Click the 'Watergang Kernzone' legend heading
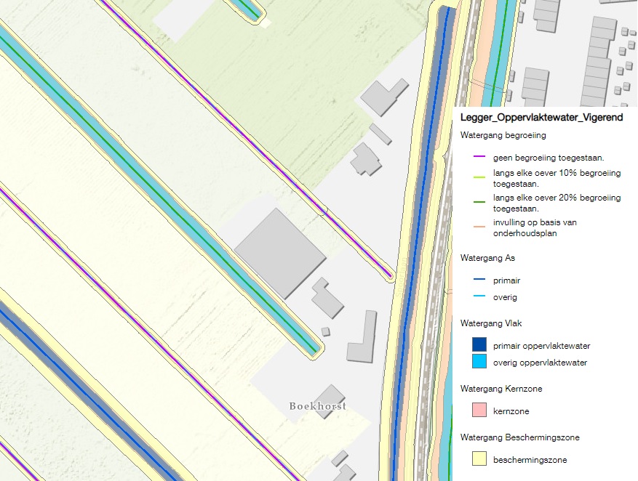Viewport: 638px width, 481px height. coord(501,389)
